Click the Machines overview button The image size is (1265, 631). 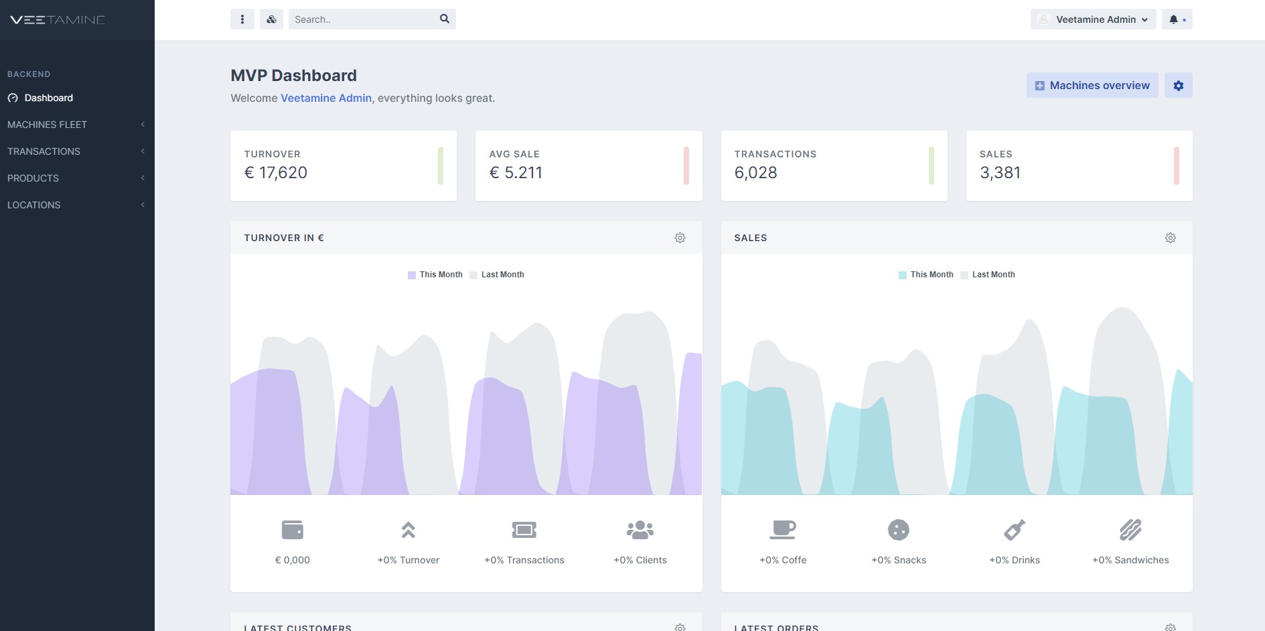coord(1092,86)
